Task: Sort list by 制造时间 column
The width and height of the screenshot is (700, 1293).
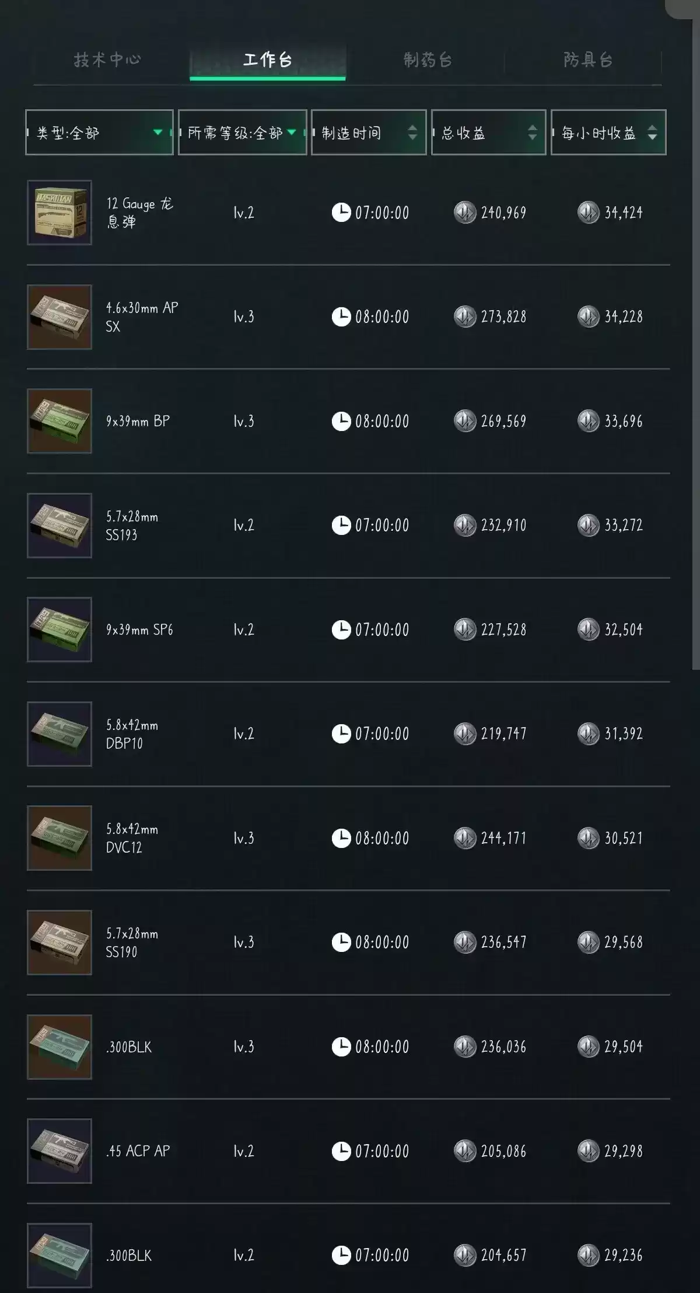Action: pyautogui.click(x=369, y=133)
